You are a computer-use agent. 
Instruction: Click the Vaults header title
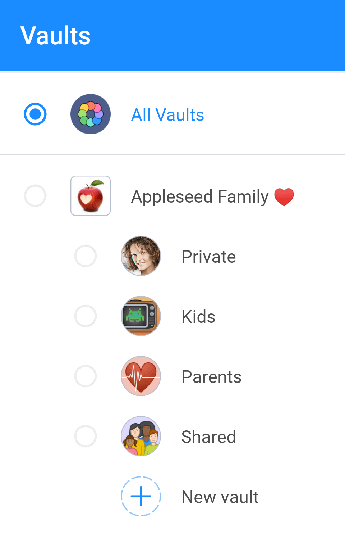point(55,36)
